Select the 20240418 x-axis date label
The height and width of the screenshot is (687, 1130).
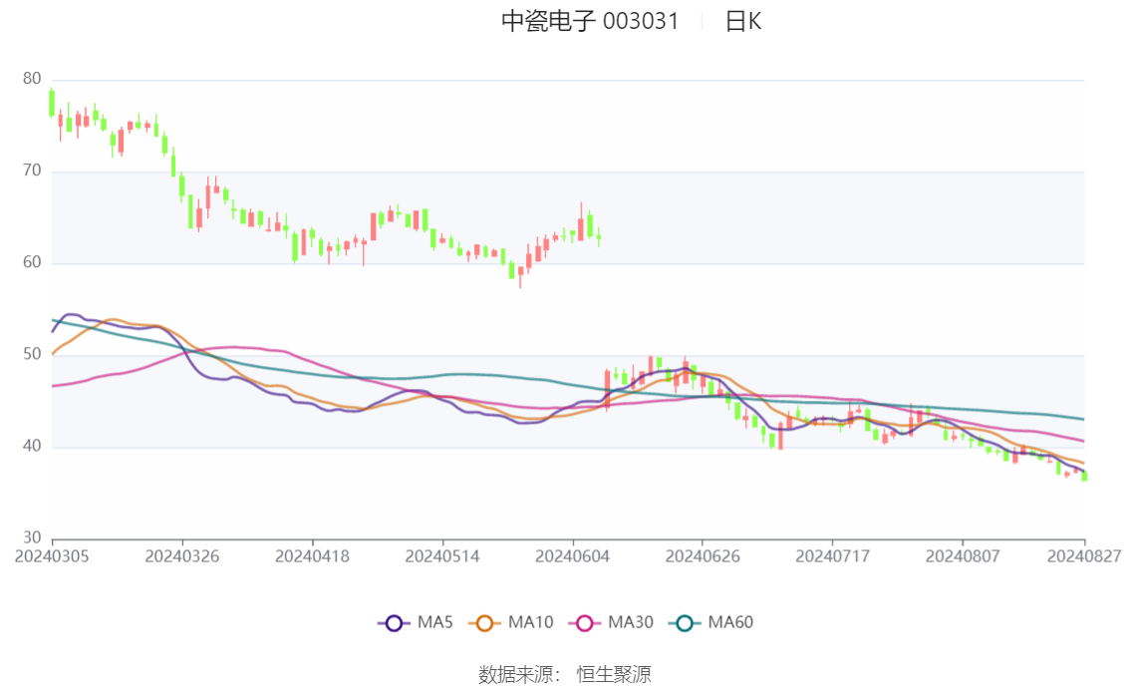click(312, 556)
